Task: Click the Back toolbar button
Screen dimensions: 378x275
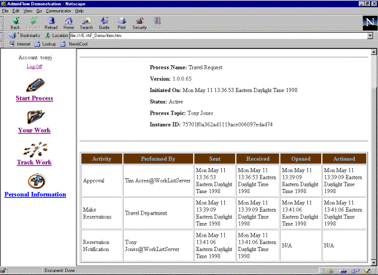Action: [x=15, y=23]
